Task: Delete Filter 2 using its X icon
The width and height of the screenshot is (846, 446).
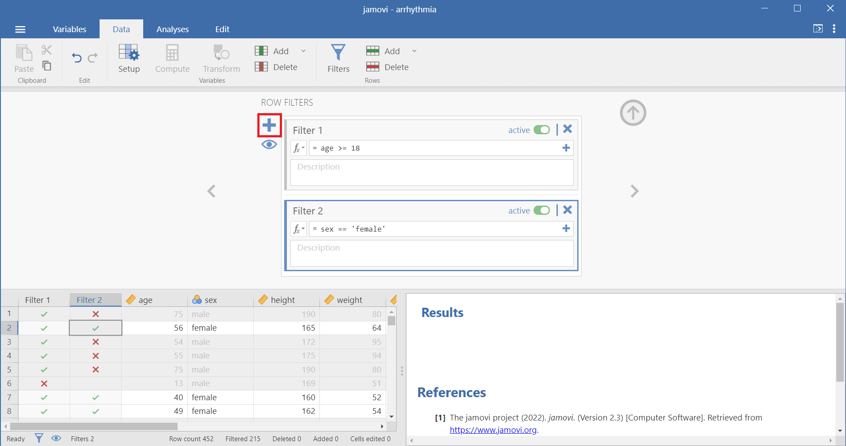Action: coord(568,210)
